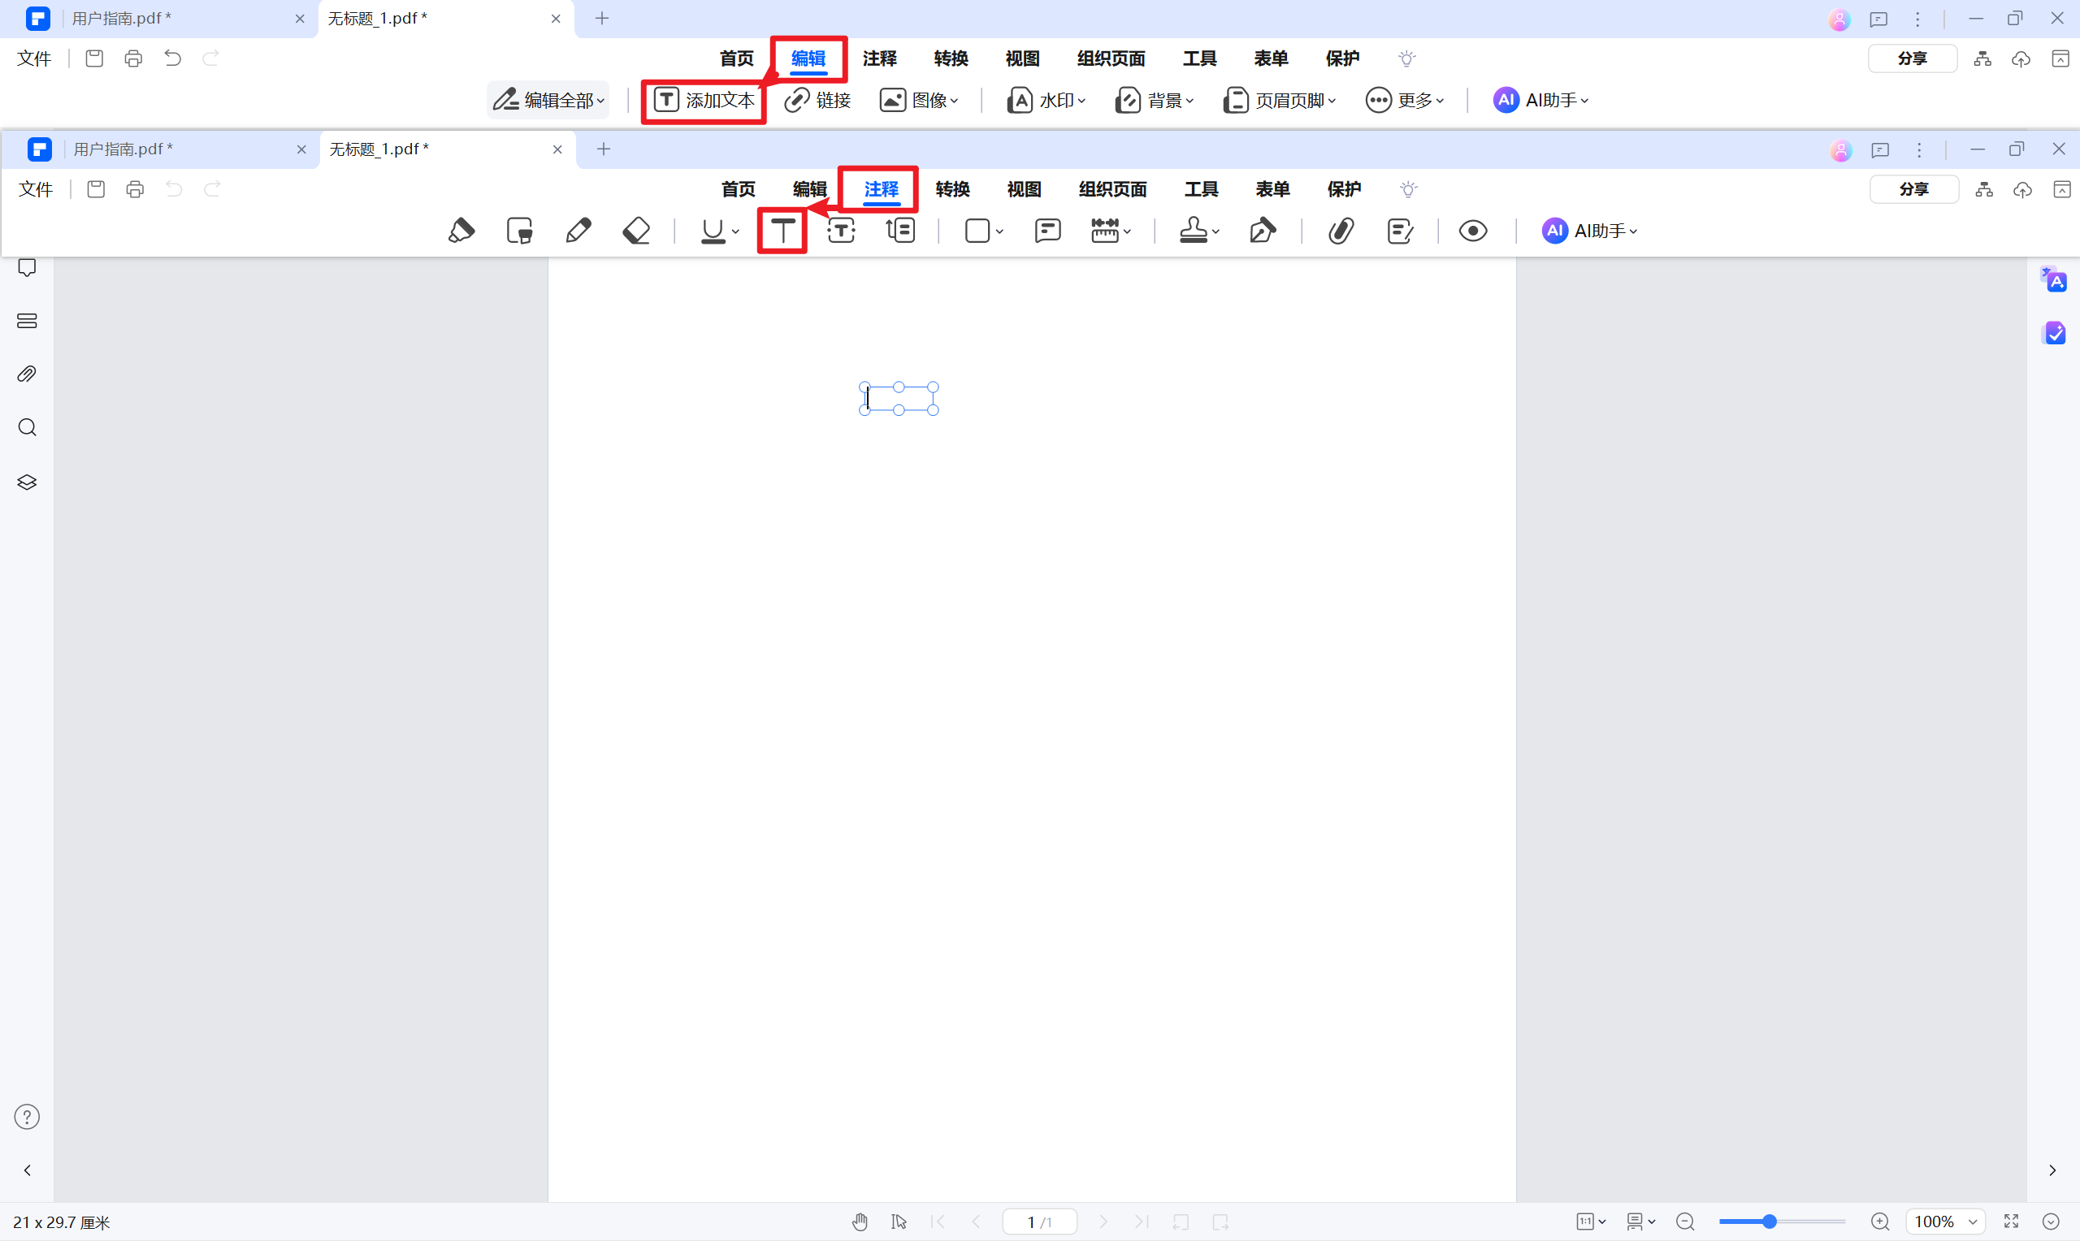Add a sticky note comment
Image resolution: width=2080 pixels, height=1241 pixels.
click(x=1047, y=230)
